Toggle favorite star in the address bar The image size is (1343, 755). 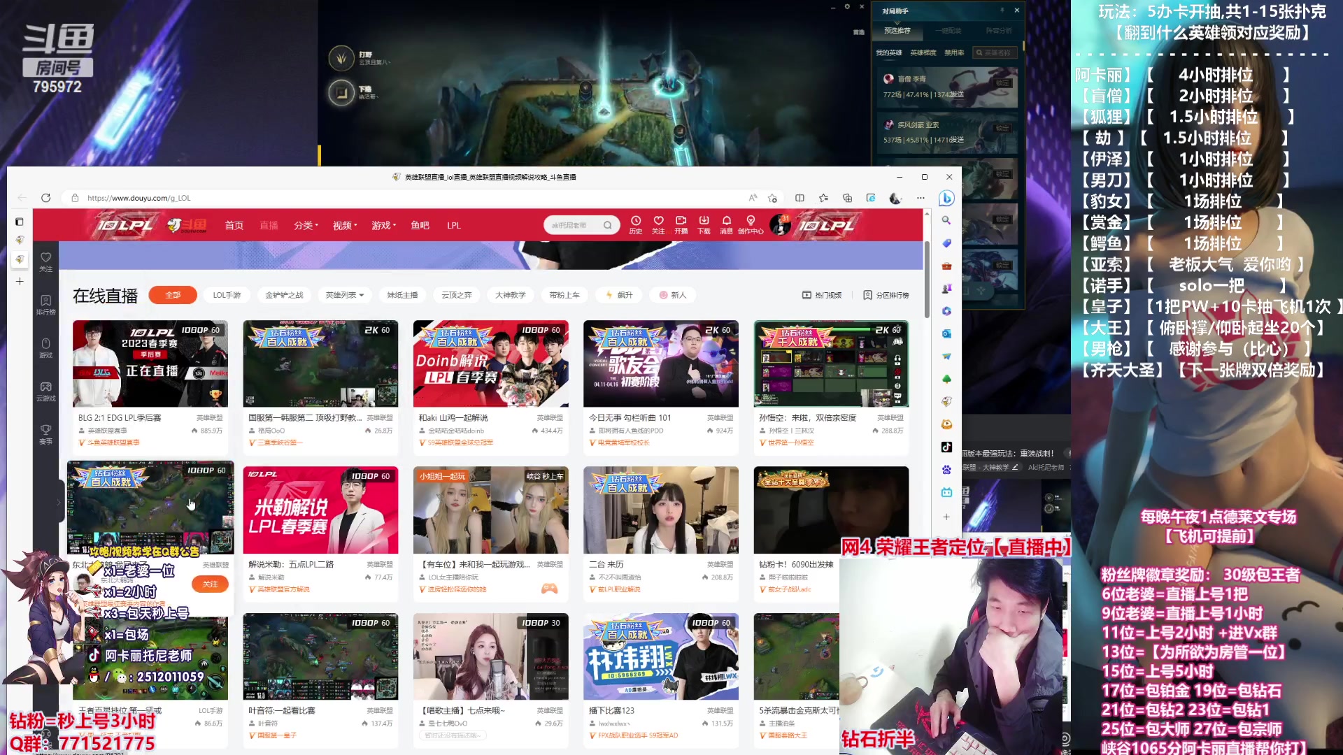pyautogui.click(x=772, y=198)
